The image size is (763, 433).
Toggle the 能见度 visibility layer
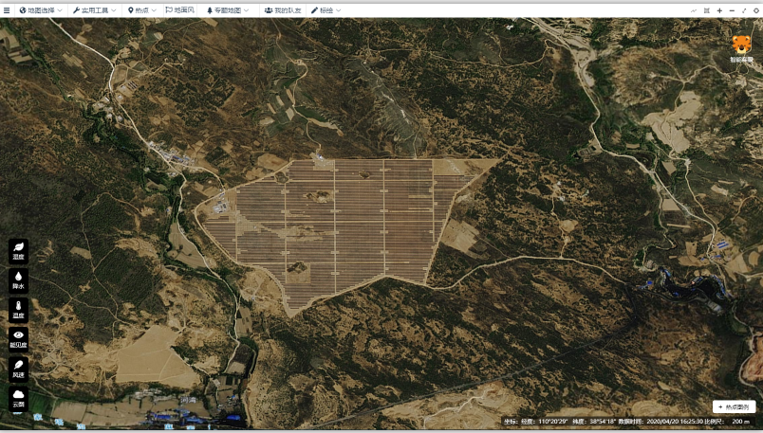click(x=18, y=338)
